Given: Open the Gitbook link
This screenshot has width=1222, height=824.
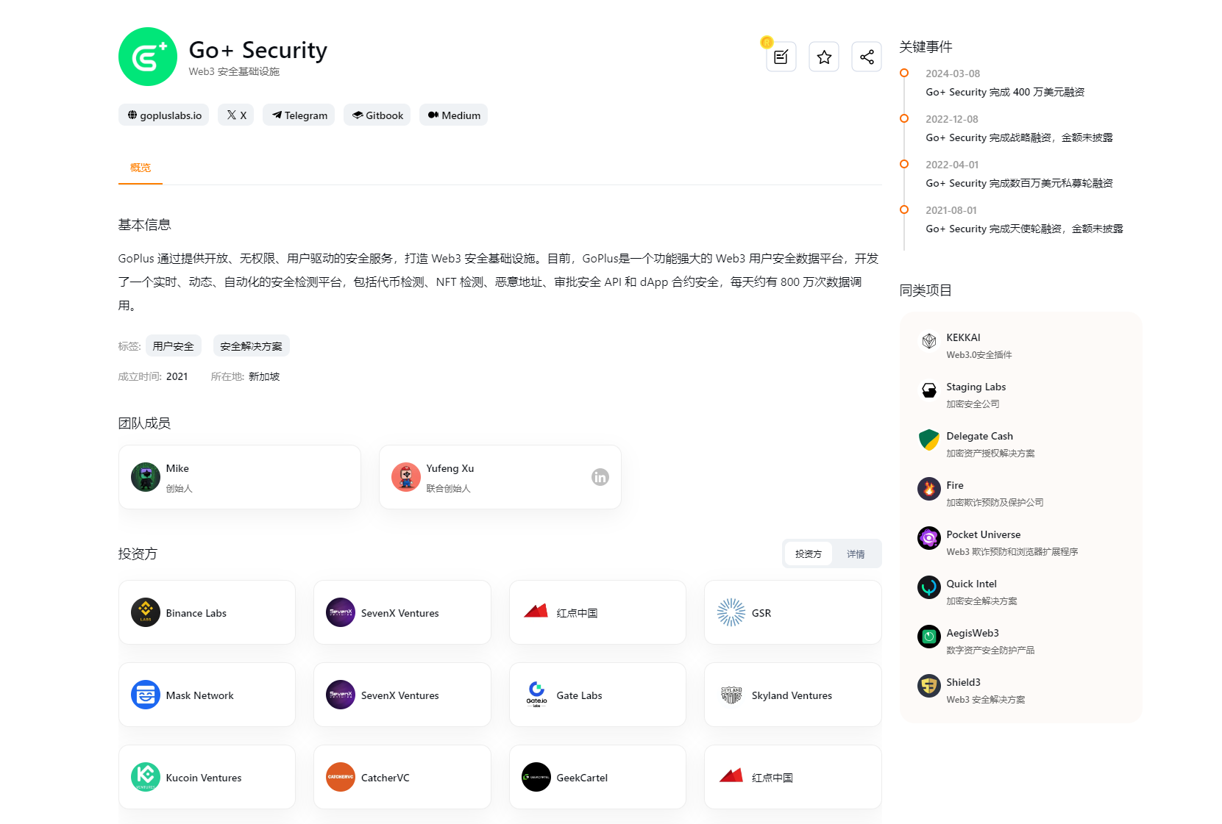Looking at the screenshot, I should (377, 115).
